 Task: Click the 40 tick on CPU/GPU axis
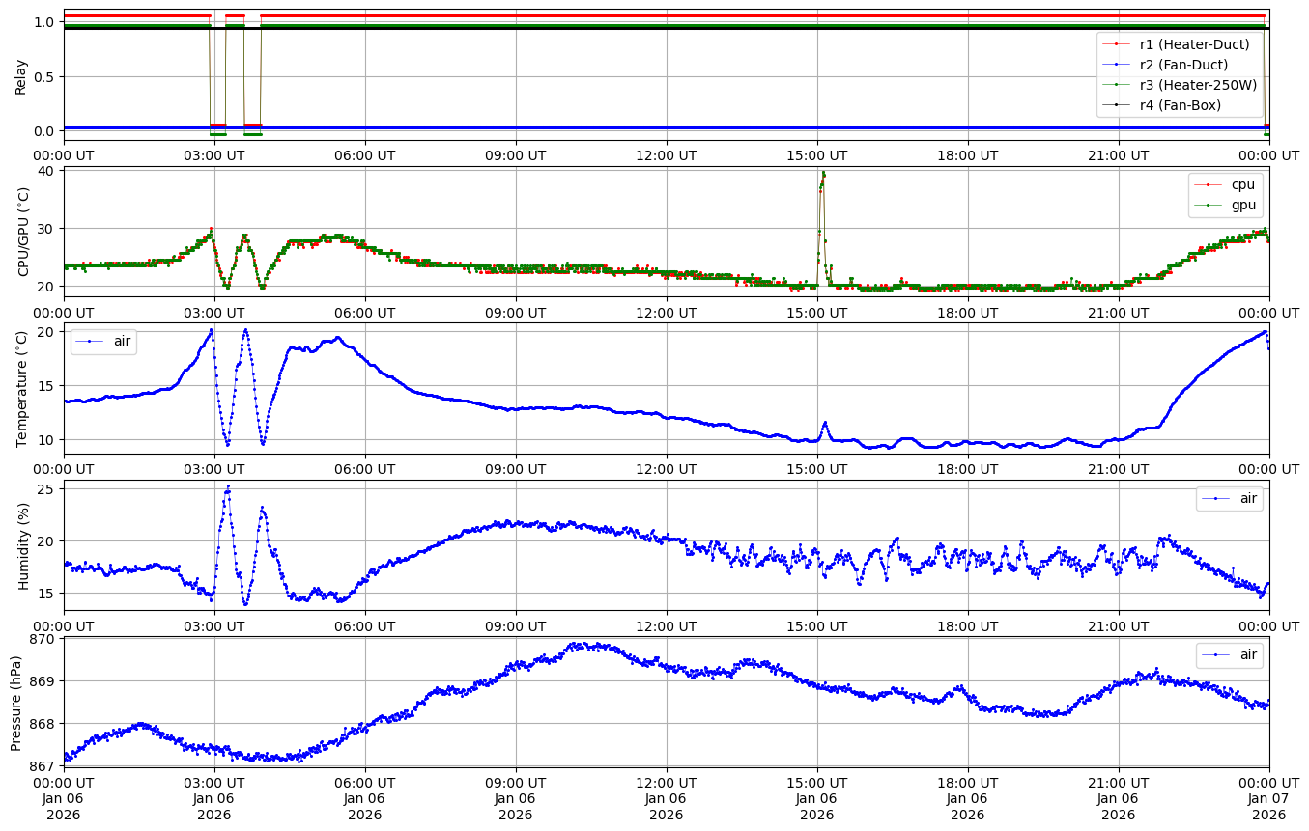point(48,172)
